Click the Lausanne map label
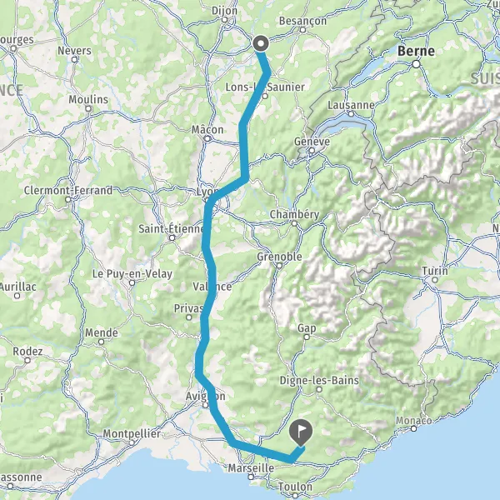The image size is (500, 500). (x=351, y=105)
